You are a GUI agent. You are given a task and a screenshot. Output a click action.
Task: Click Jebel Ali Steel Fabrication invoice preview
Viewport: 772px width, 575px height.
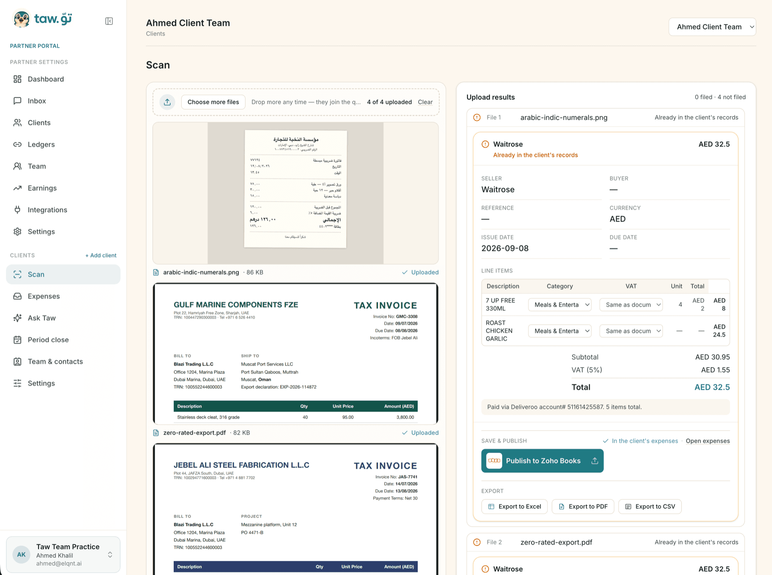[296, 509]
